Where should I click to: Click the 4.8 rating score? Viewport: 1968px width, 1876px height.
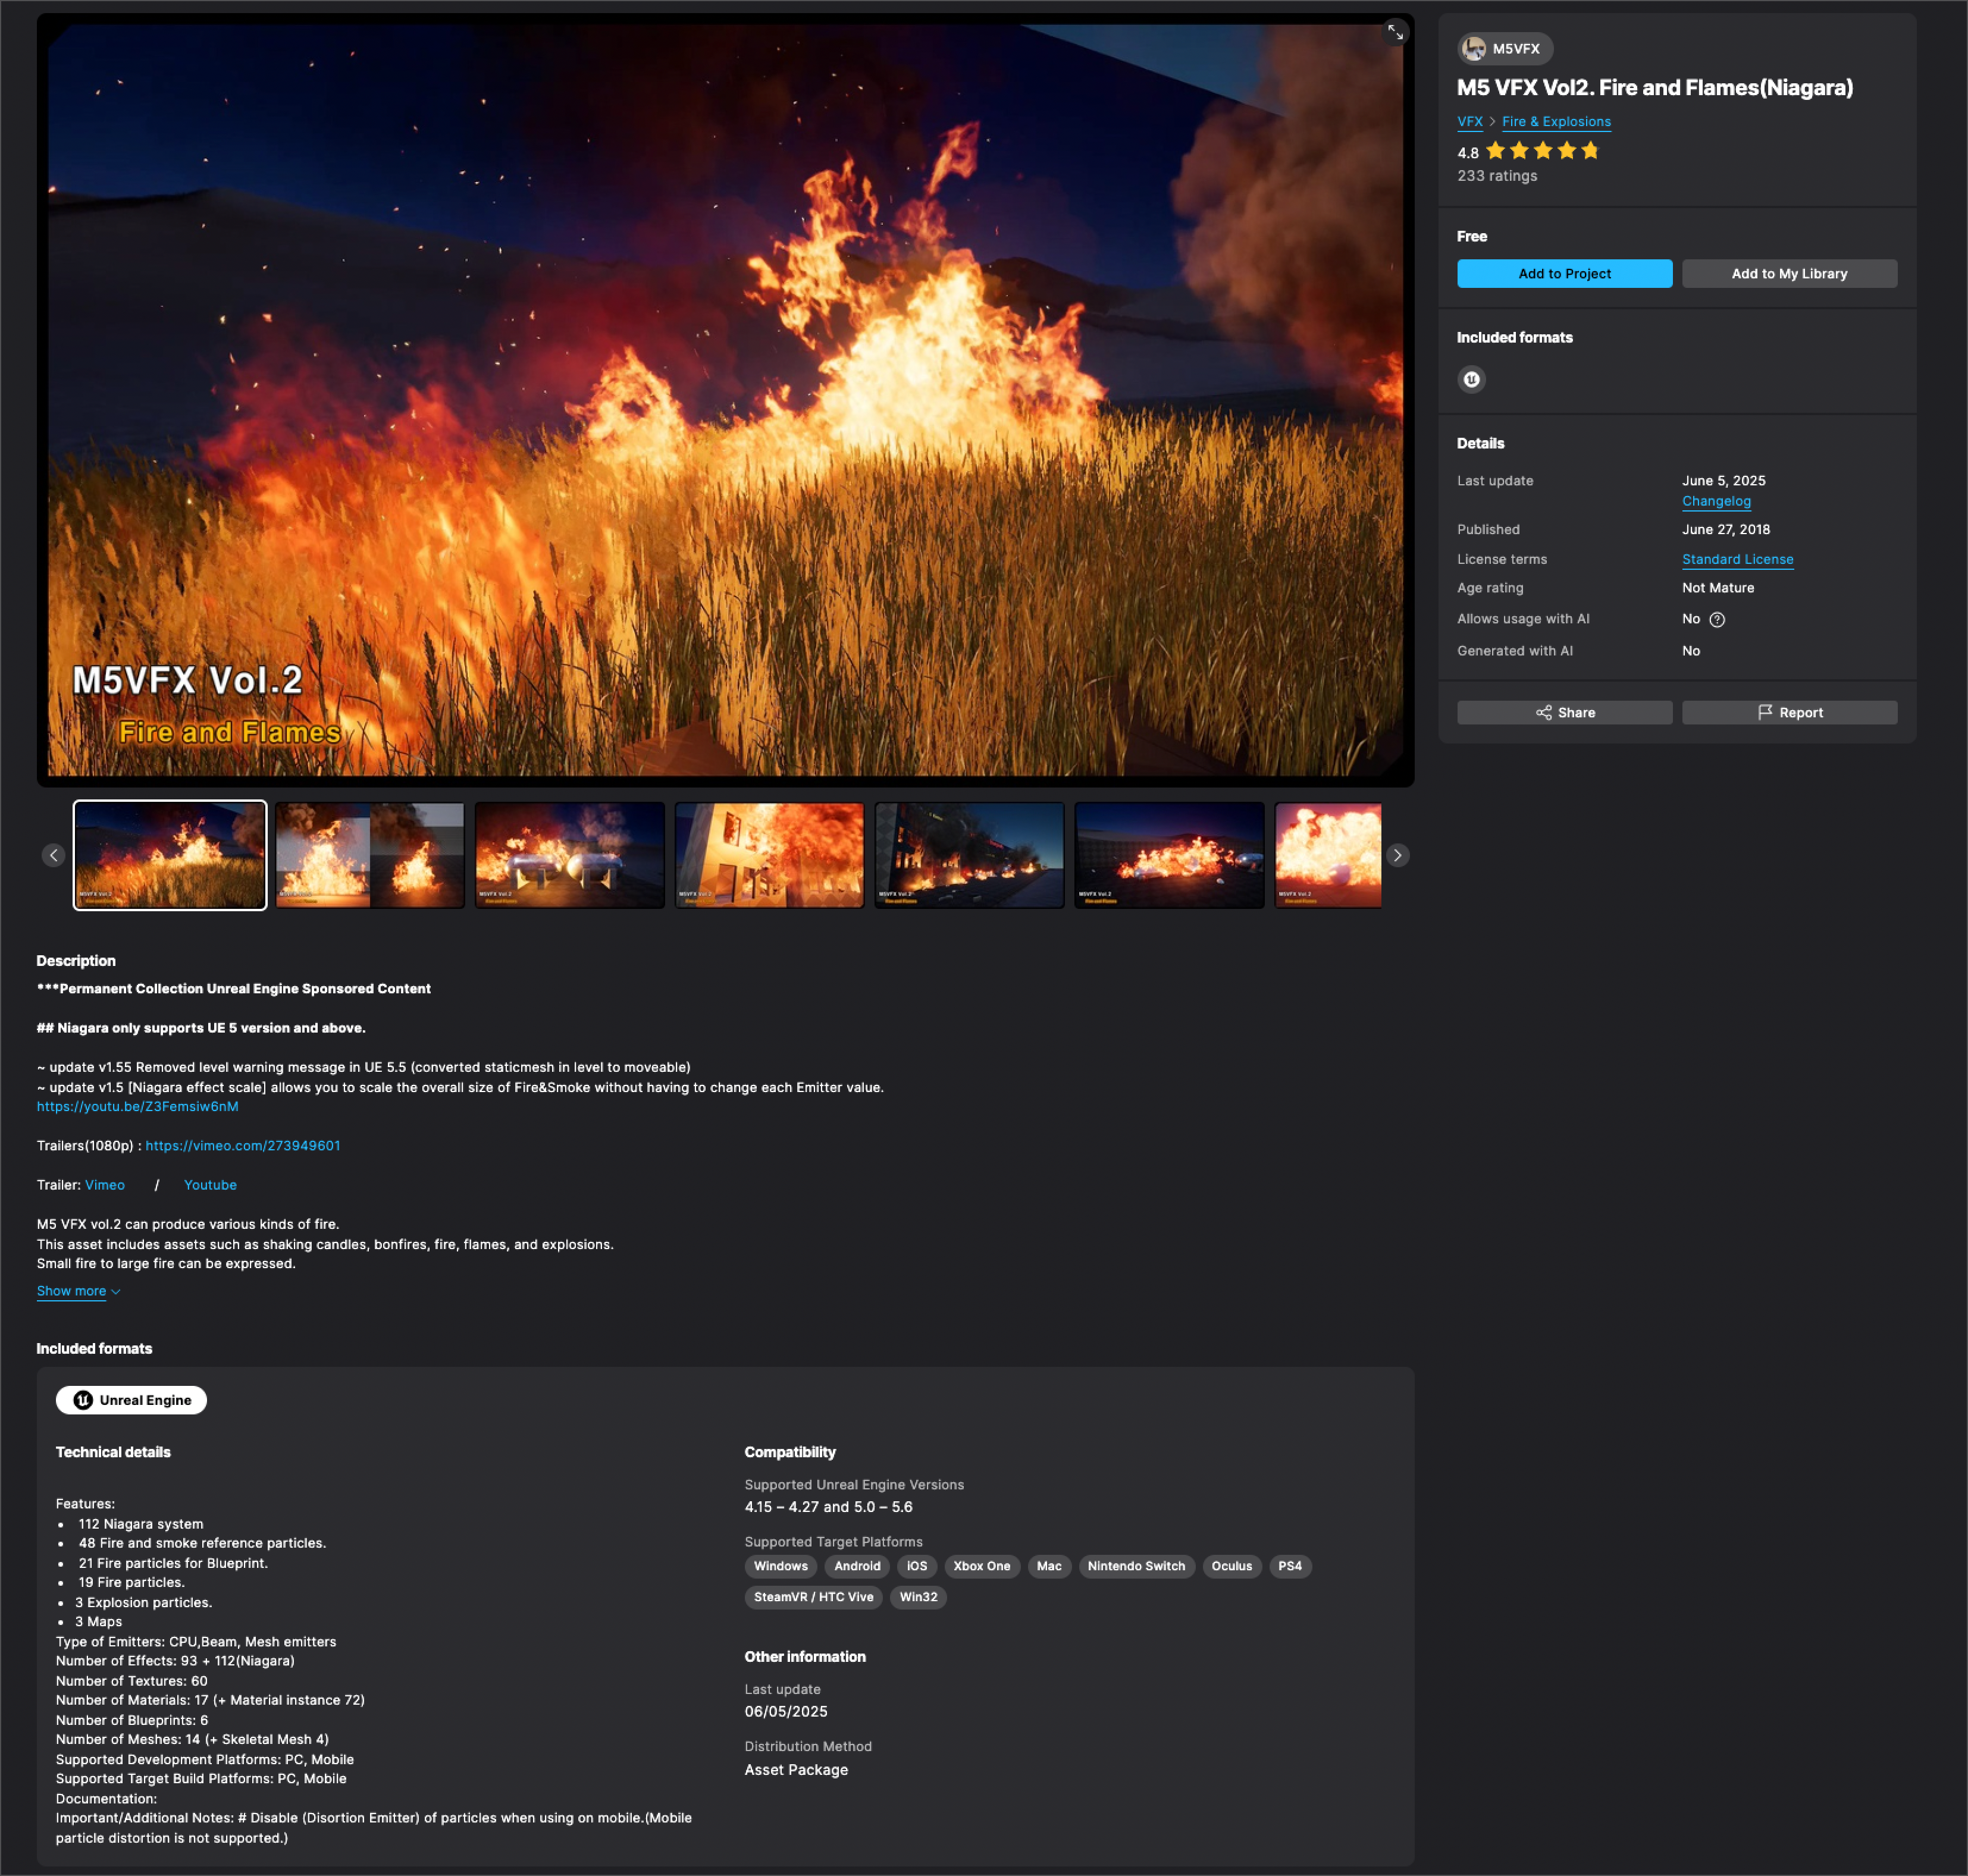click(1467, 153)
